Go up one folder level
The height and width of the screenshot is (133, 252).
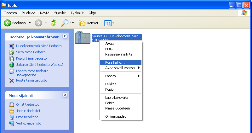coord(54,23)
